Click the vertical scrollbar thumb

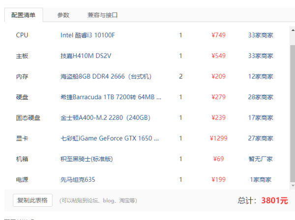293,113
